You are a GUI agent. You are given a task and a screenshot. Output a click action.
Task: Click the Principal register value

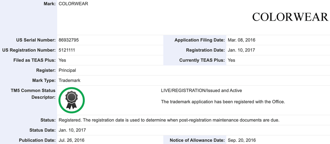coord(67,70)
